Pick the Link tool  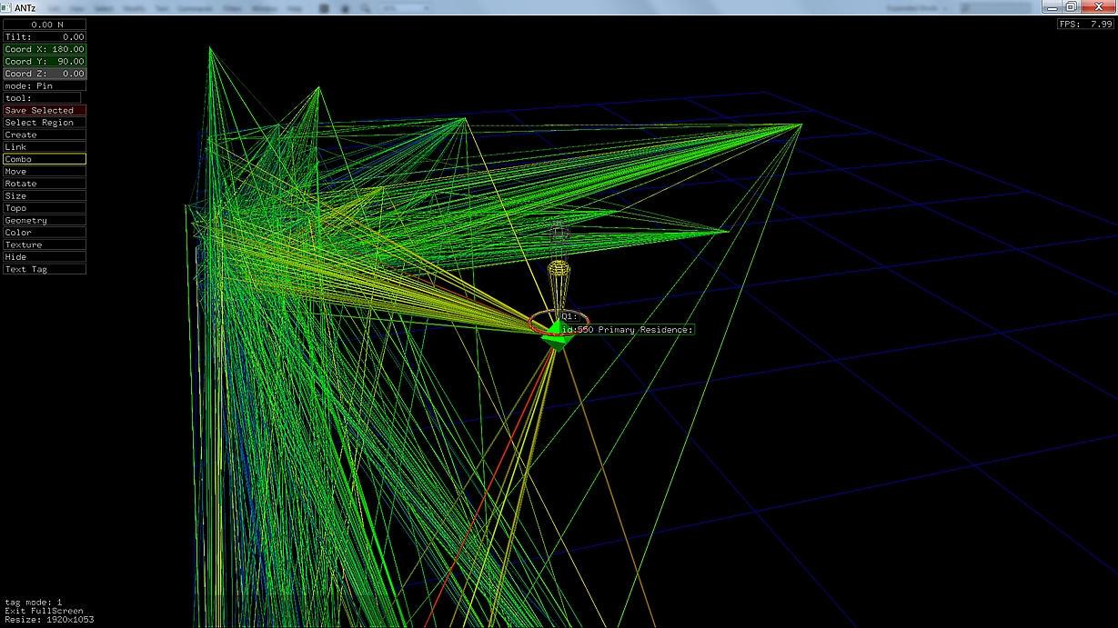(45, 147)
